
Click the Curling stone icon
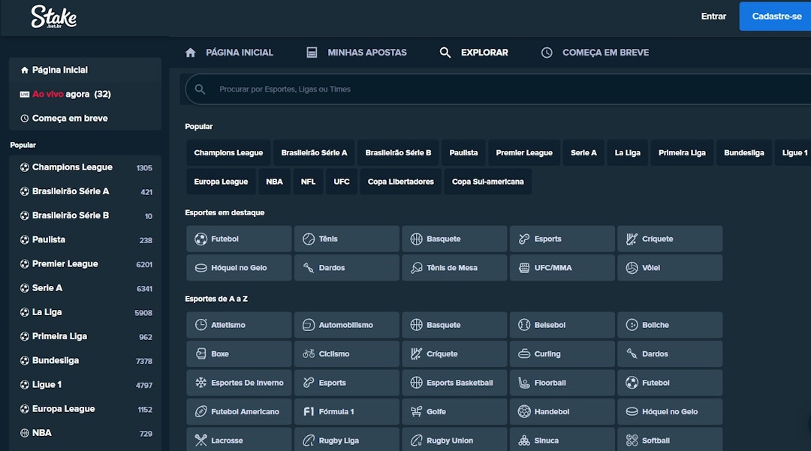coord(524,354)
